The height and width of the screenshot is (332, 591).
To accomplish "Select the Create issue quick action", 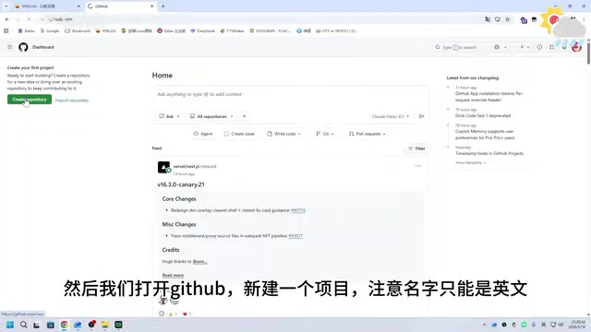I will click(x=239, y=134).
